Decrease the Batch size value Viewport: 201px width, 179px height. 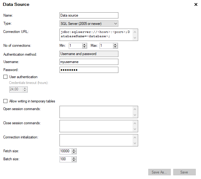click(x=74, y=161)
